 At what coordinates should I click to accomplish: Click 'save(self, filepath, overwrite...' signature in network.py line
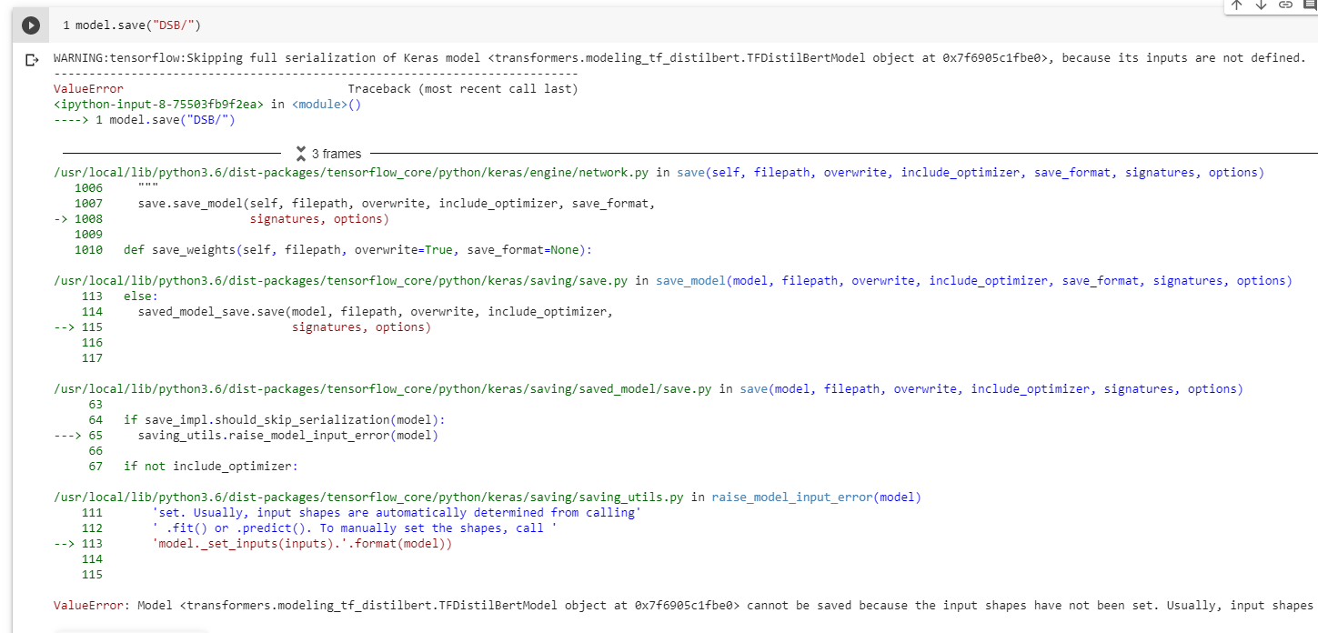971,172
